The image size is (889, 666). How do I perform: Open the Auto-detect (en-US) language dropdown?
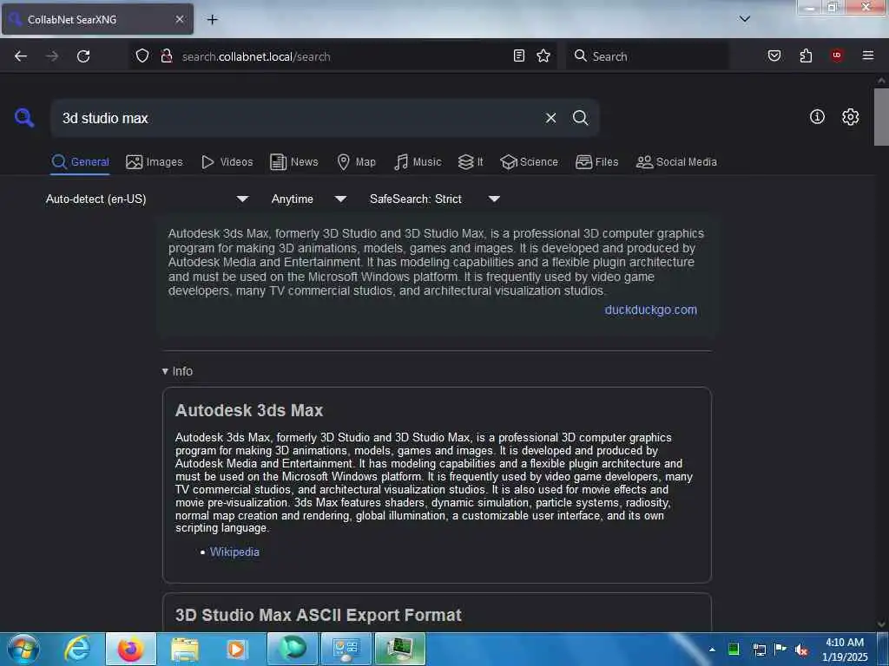pyautogui.click(x=148, y=199)
